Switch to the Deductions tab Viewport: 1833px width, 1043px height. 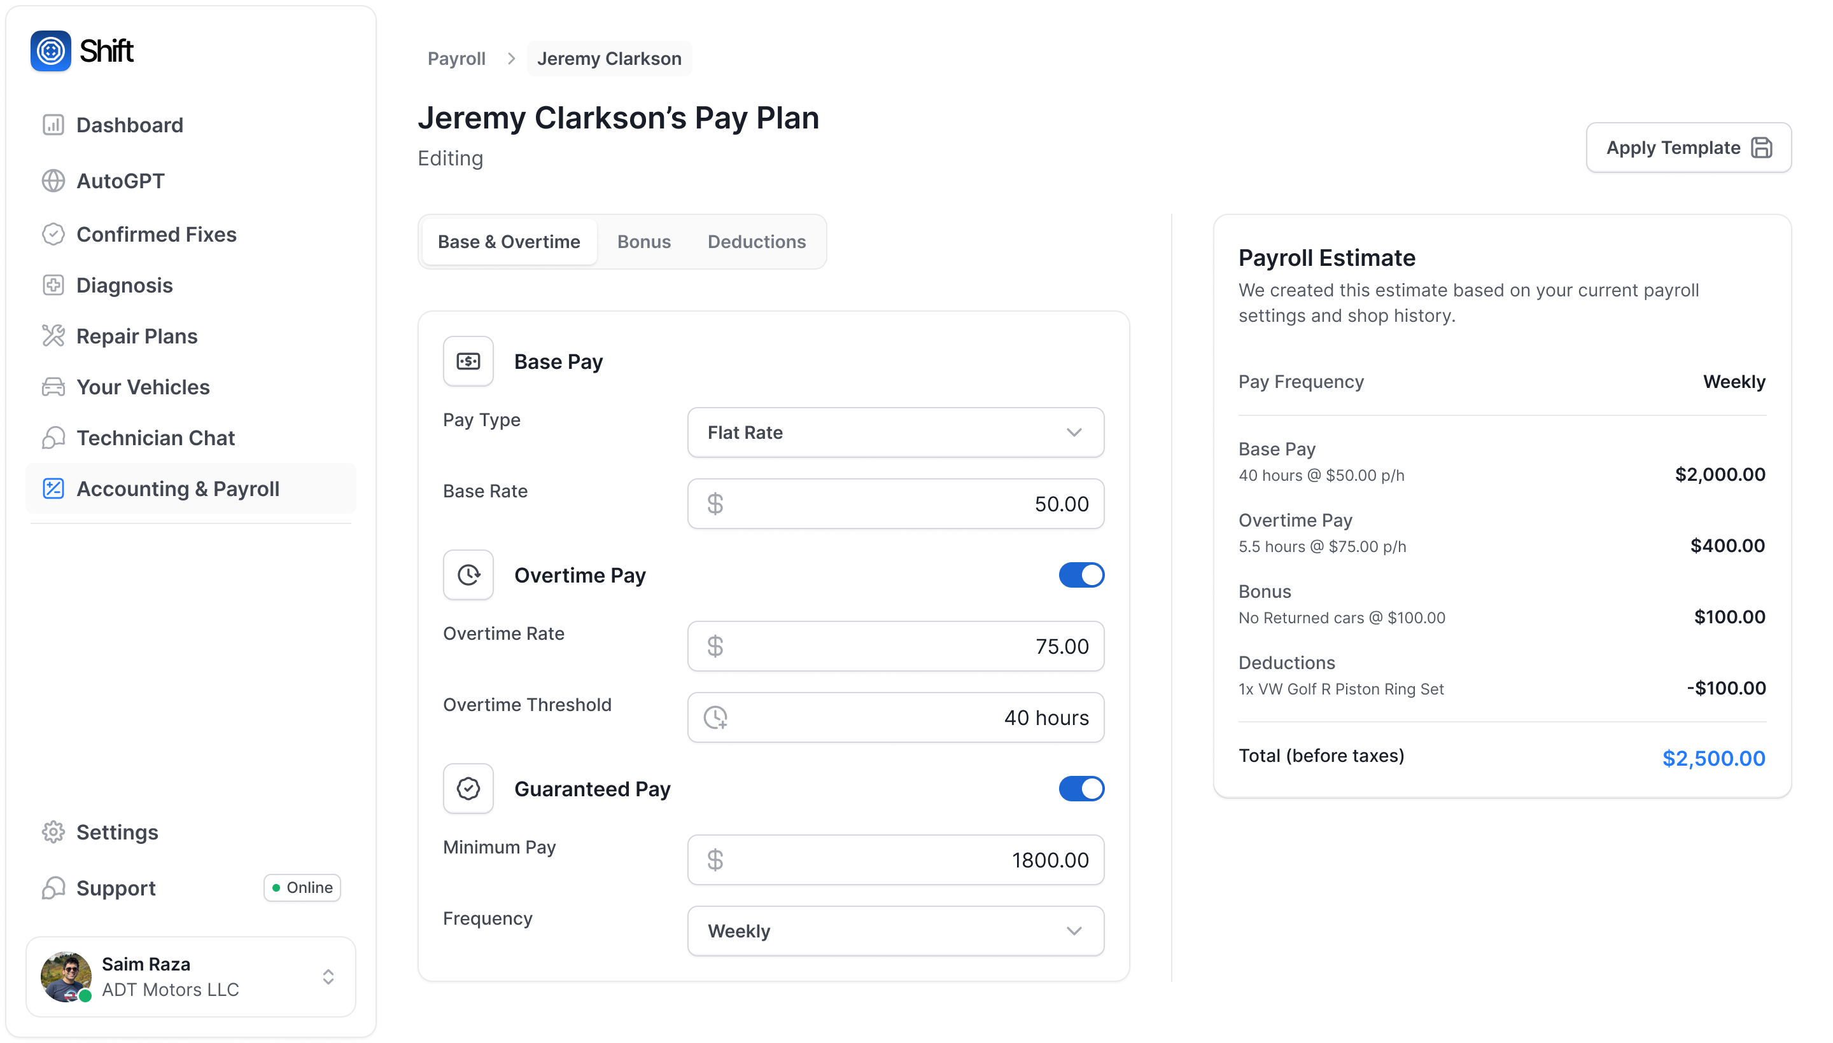coord(755,242)
